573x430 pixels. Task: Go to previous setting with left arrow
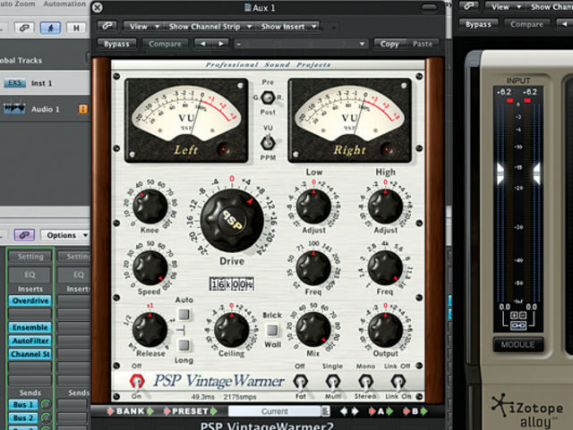click(x=202, y=44)
